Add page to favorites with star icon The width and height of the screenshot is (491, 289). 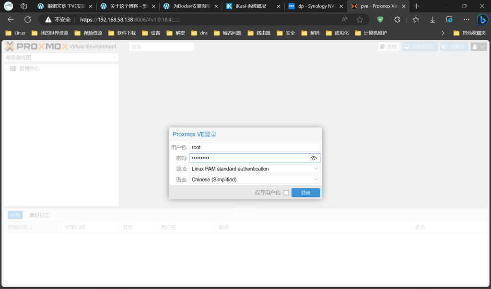tap(360, 20)
